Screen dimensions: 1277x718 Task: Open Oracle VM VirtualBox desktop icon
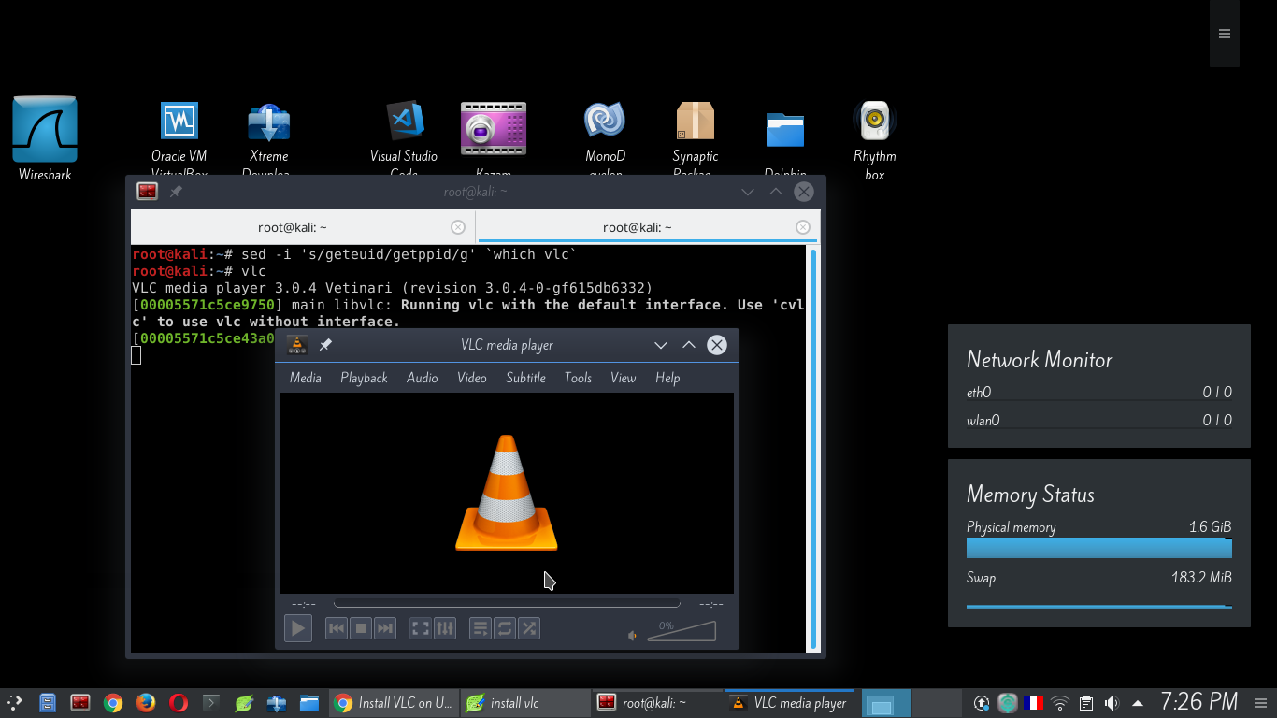[x=179, y=138]
